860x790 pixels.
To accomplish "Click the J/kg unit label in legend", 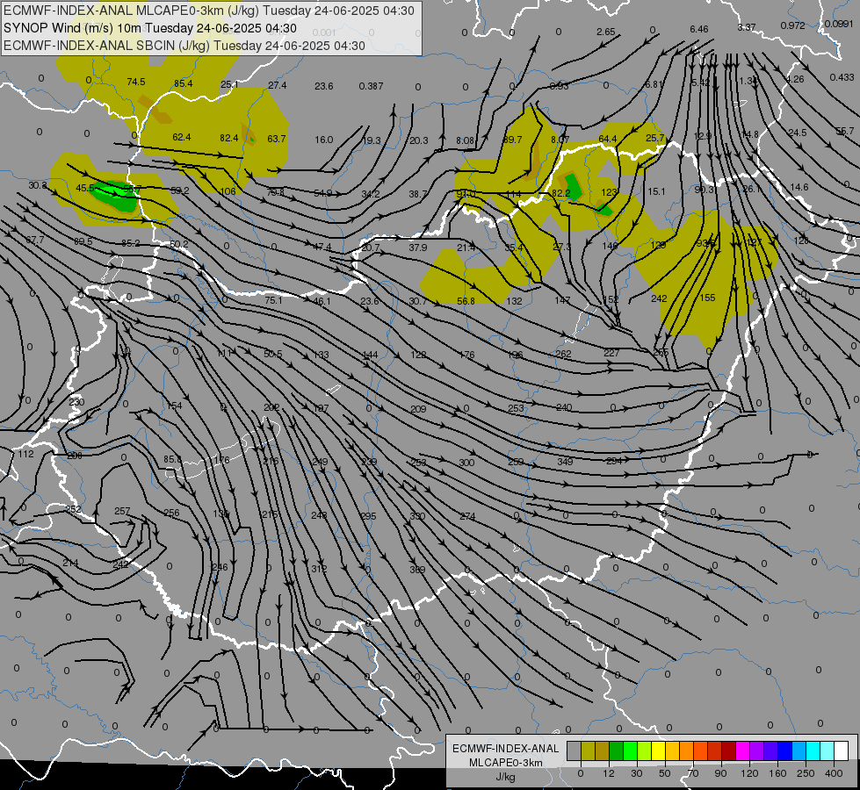I will pos(505,777).
